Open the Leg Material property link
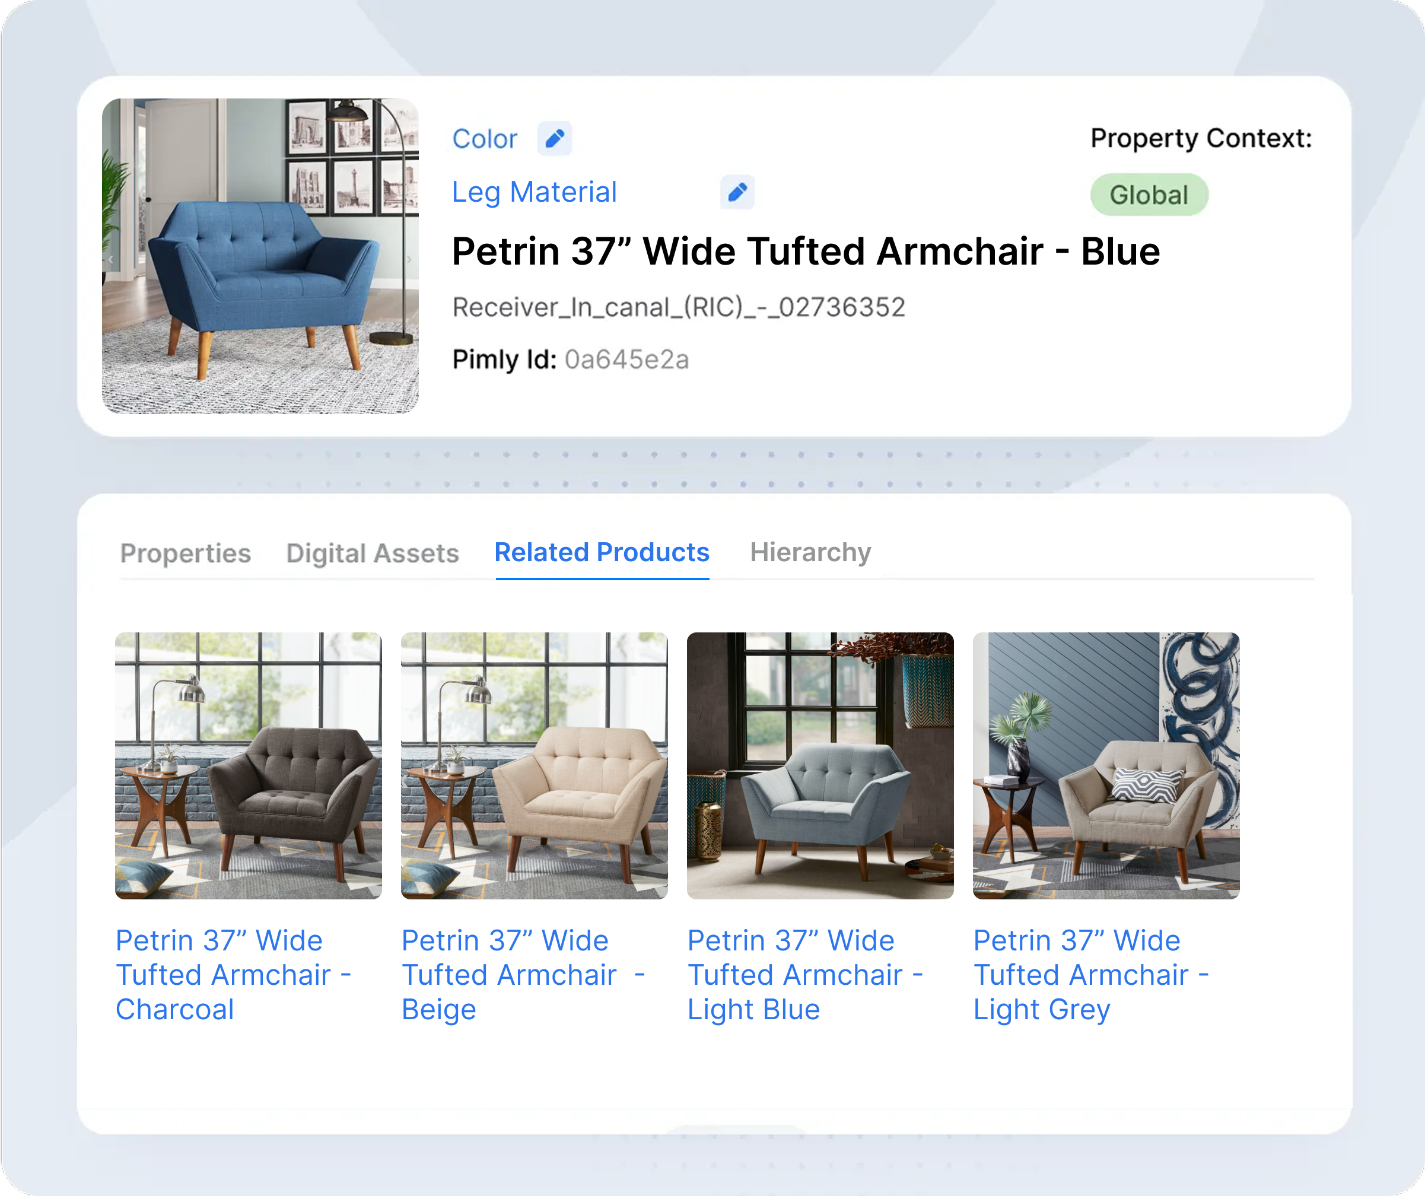Image resolution: width=1425 pixels, height=1196 pixels. click(534, 192)
